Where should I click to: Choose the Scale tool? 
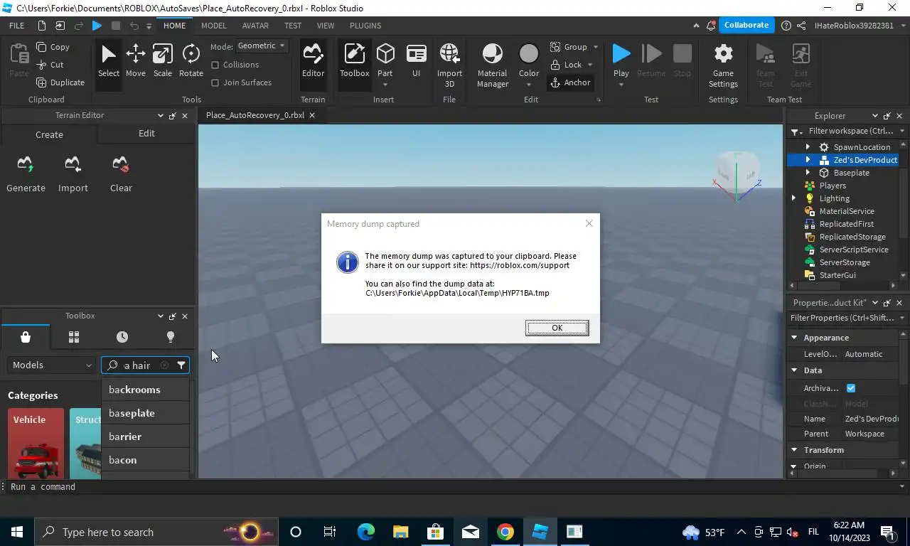(x=163, y=60)
